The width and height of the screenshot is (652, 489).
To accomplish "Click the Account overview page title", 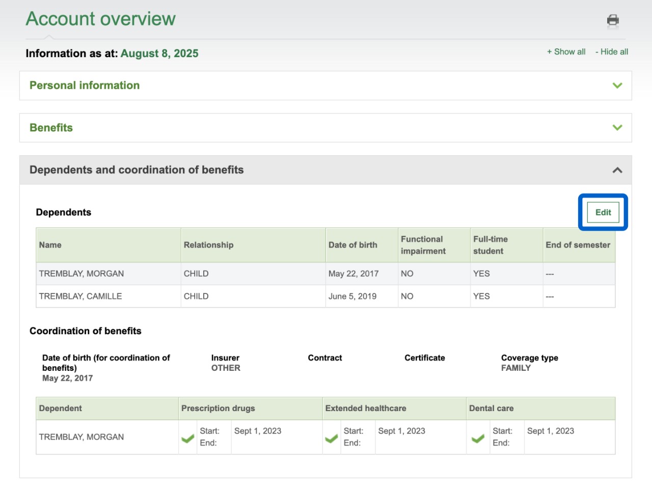I will 101,19.
